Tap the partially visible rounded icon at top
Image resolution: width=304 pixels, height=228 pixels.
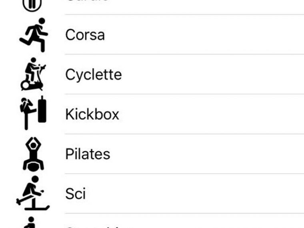(32, 6)
